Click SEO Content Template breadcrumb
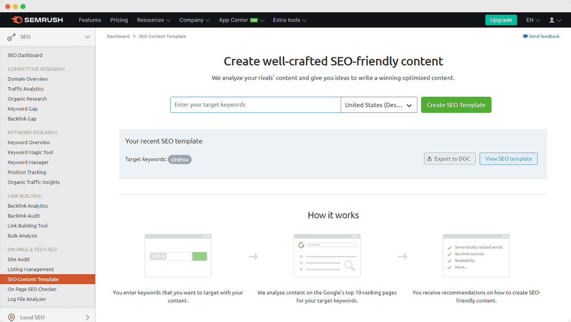The image size is (571, 322). tap(162, 36)
